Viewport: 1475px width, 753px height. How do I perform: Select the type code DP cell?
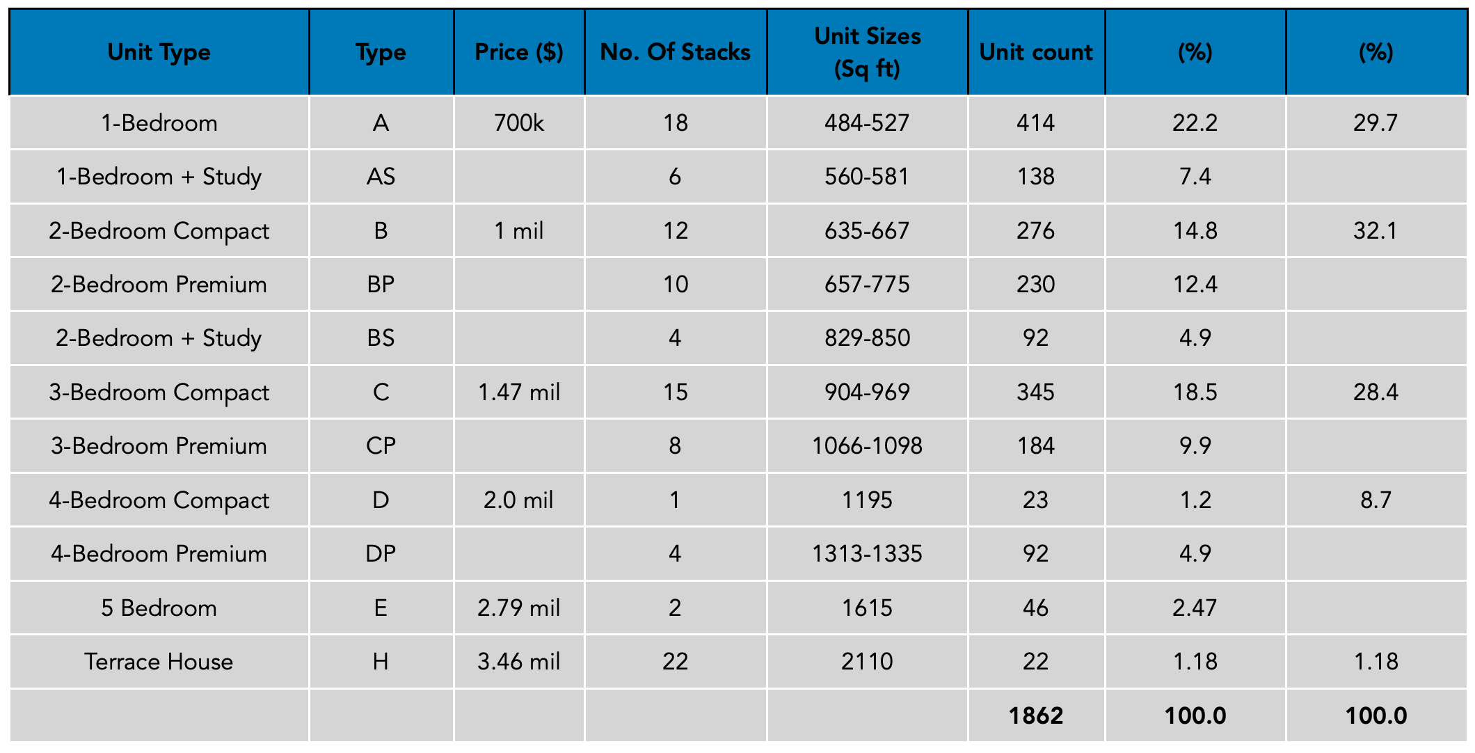(x=381, y=554)
